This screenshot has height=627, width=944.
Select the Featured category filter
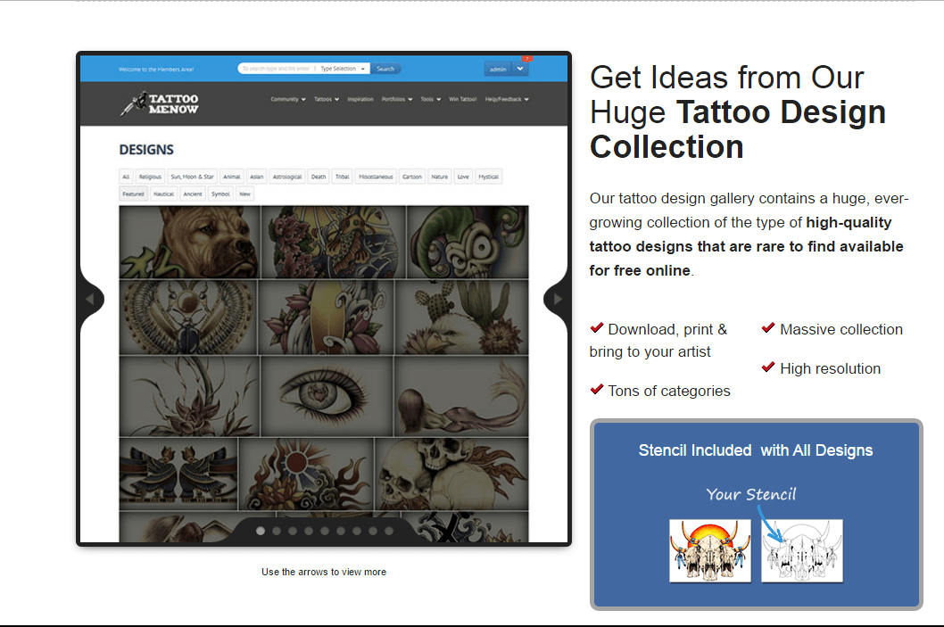click(134, 194)
